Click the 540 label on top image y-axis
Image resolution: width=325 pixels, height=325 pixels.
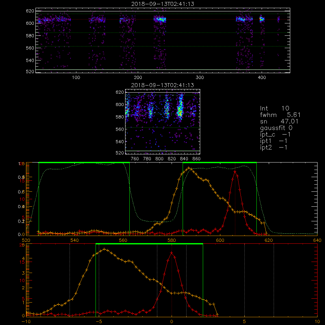[x=30, y=60]
